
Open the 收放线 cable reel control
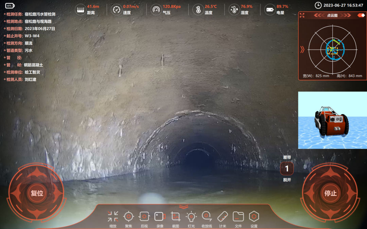[x=207, y=216]
